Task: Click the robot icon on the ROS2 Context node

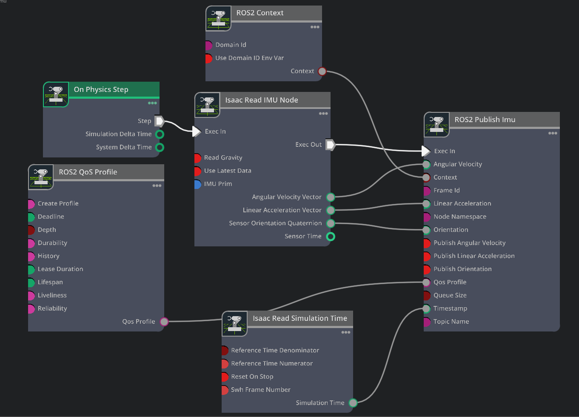Action: tap(218, 18)
